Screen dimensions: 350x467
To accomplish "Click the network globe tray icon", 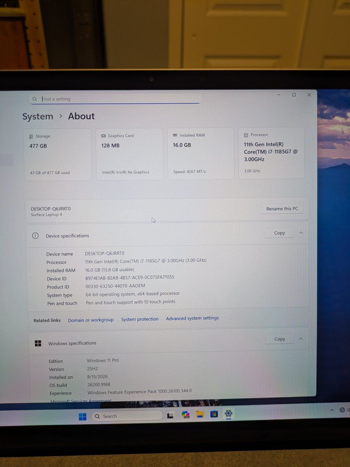I will 342,410.
